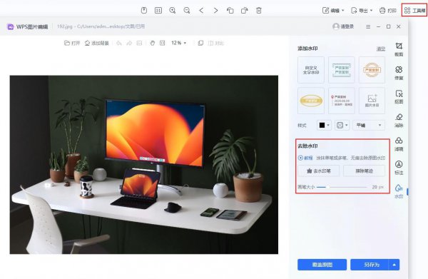Click the 去水印笔 watermark removal pen button

319,171
